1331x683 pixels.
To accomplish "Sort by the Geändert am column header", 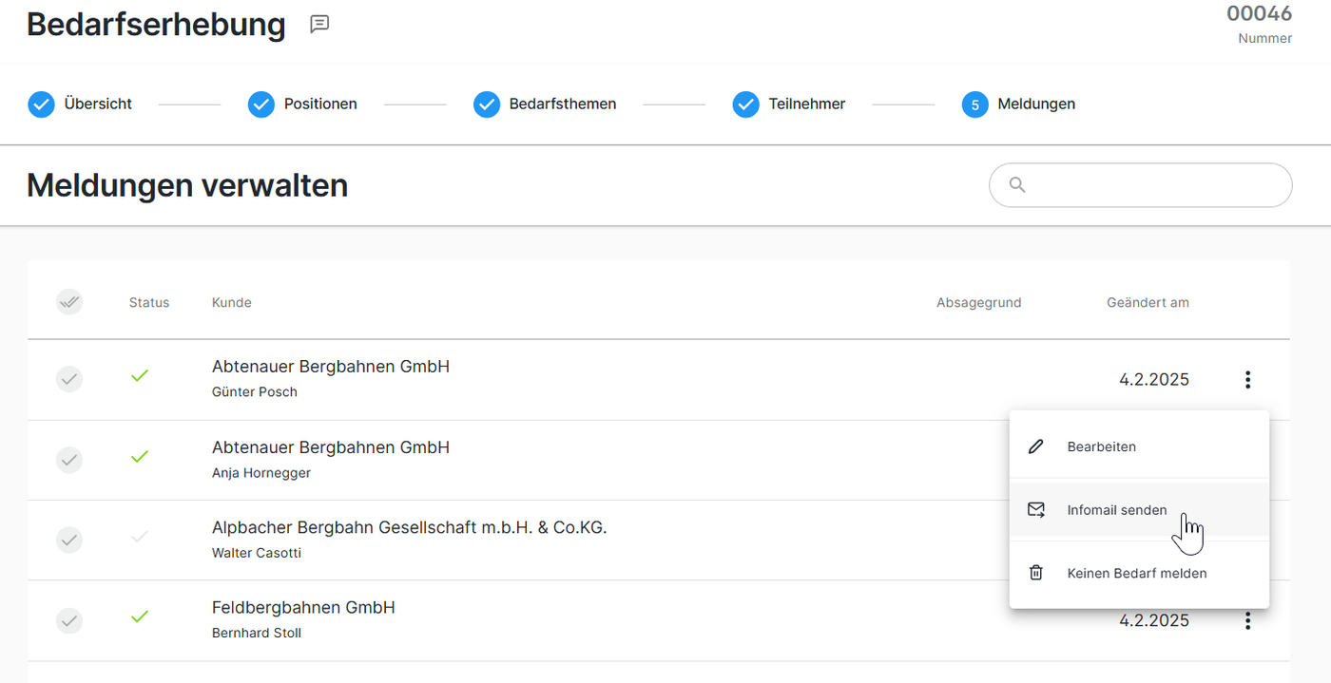I will 1148,302.
